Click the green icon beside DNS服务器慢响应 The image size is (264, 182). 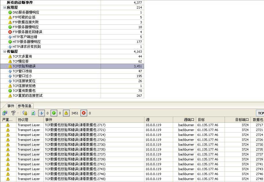[10, 12]
